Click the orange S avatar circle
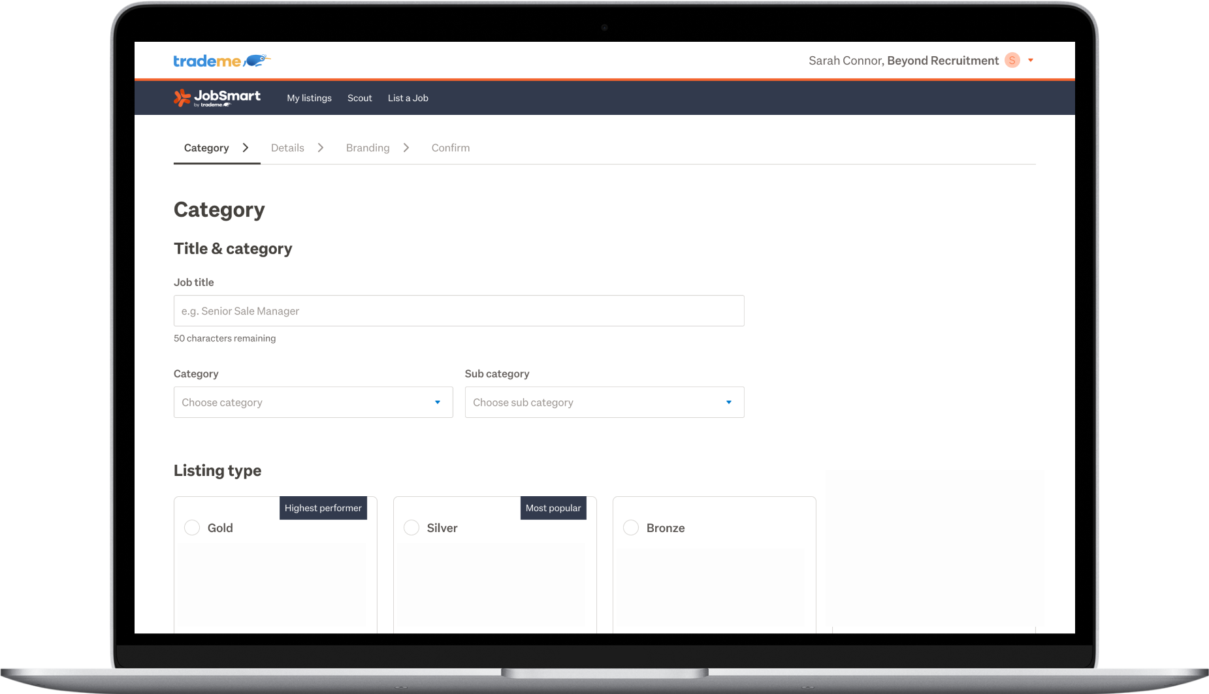The width and height of the screenshot is (1209, 694). pyautogui.click(x=1012, y=60)
